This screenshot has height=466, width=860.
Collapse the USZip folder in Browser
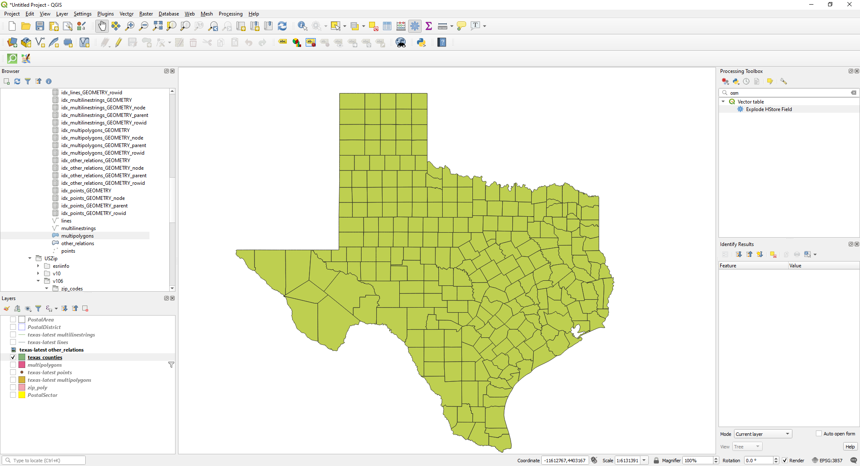coord(30,258)
